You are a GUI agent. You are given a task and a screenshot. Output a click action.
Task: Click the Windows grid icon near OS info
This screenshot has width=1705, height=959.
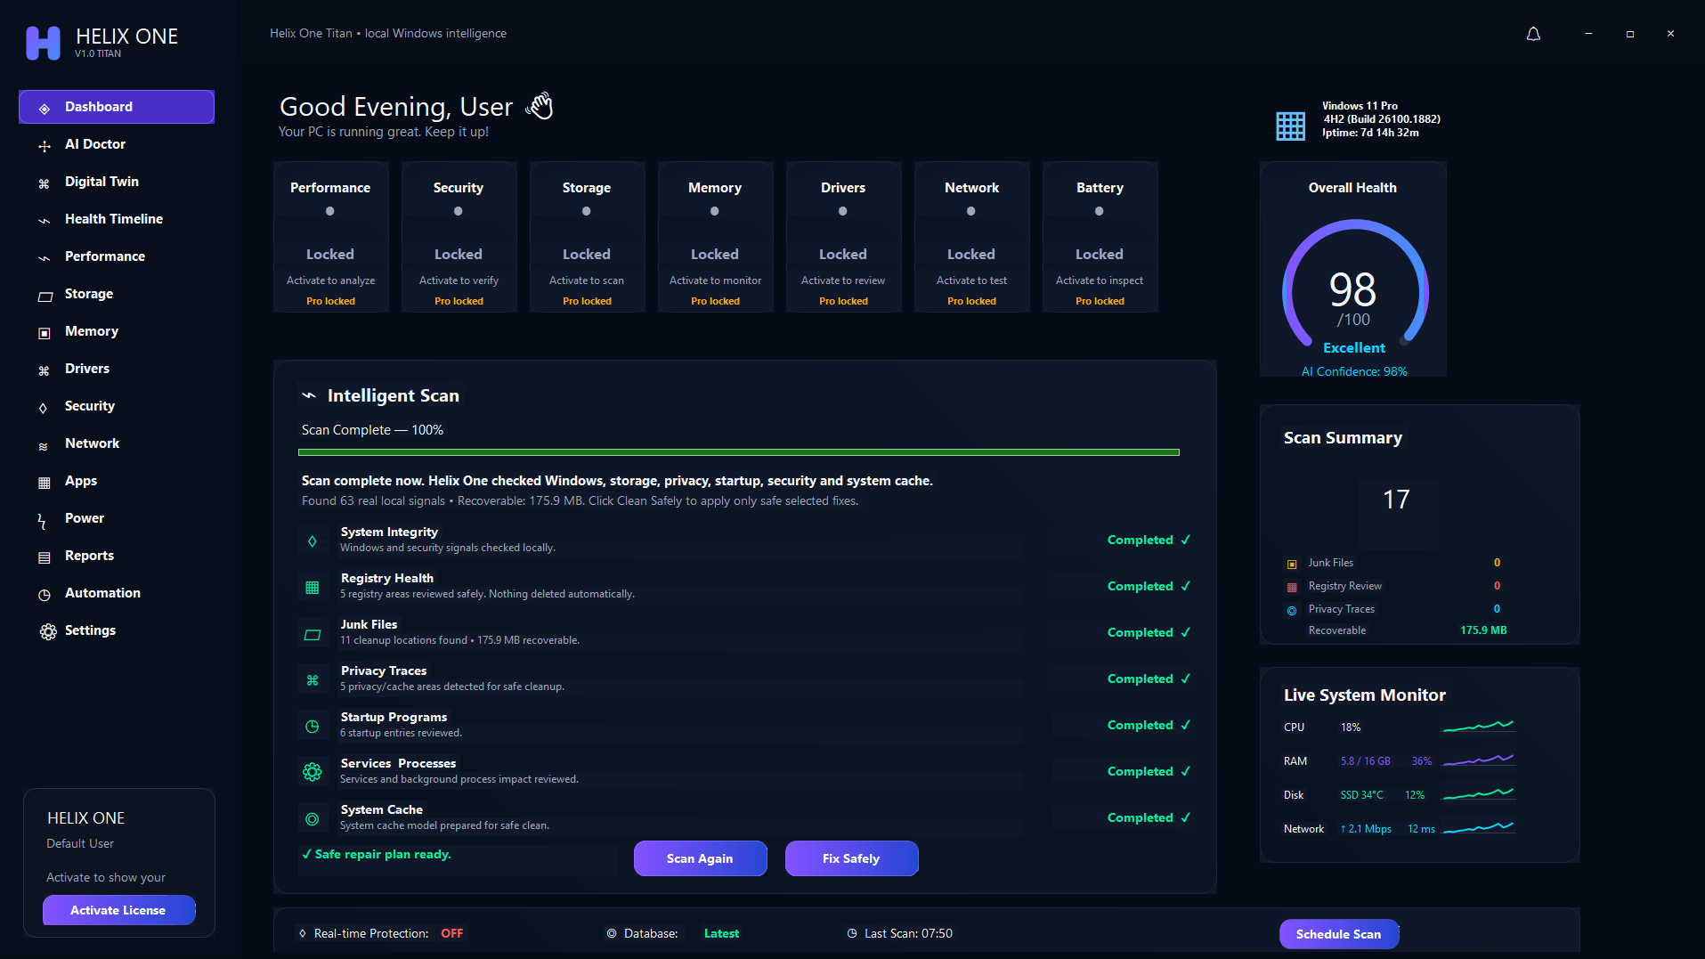[x=1290, y=126]
